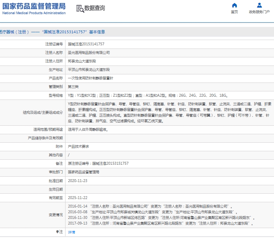Click product name 一次性使用防针刺静脉留置针
274x238 pixels.
(x=91, y=78)
